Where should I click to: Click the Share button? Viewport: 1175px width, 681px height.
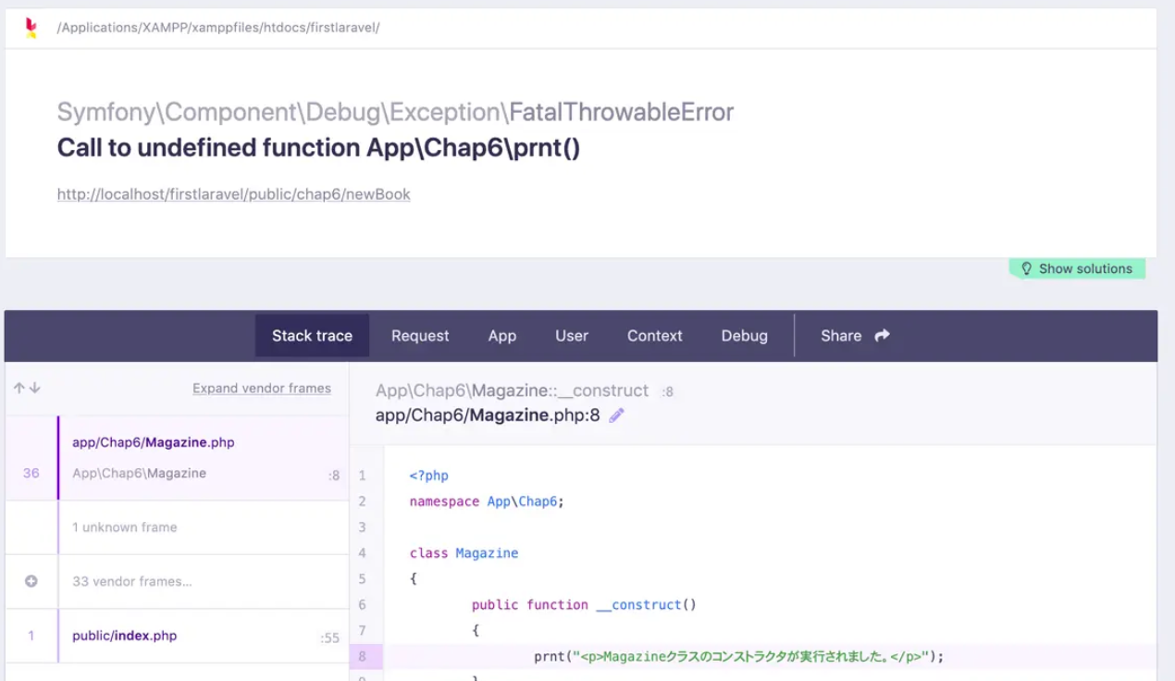click(x=855, y=335)
